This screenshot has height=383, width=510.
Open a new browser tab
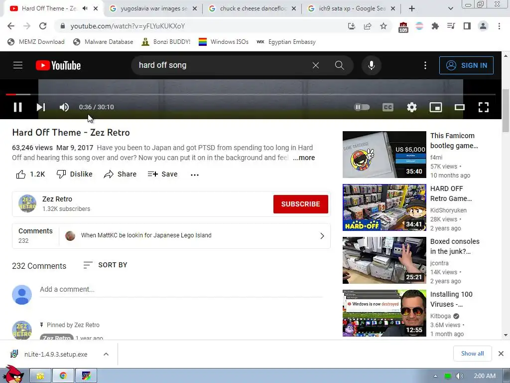point(412,8)
